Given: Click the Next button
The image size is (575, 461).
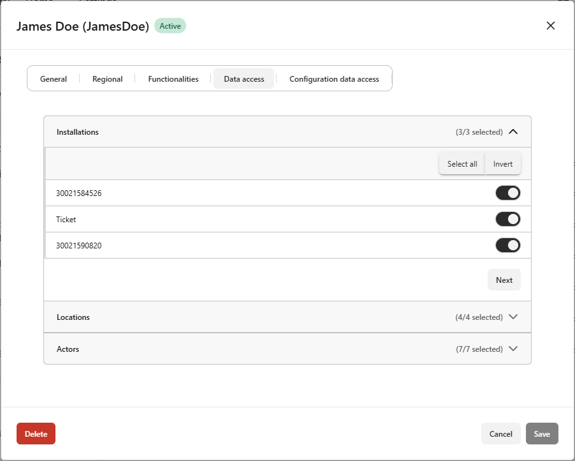Looking at the screenshot, I should pos(504,280).
